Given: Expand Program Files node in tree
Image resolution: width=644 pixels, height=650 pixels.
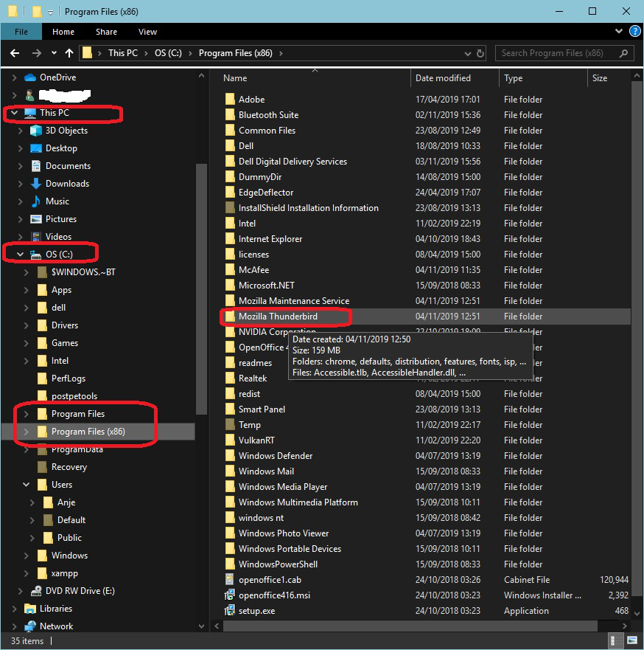Looking at the screenshot, I should pyautogui.click(x=26, y=414).
